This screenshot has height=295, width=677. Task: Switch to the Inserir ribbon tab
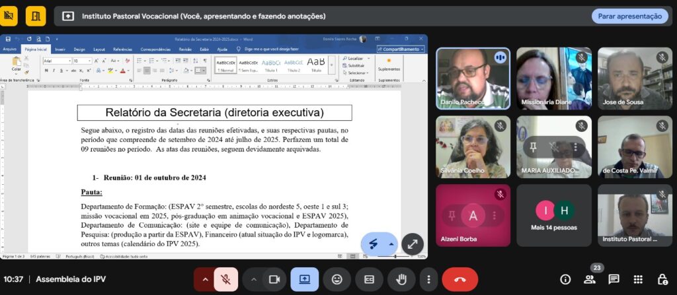(60, 49)
